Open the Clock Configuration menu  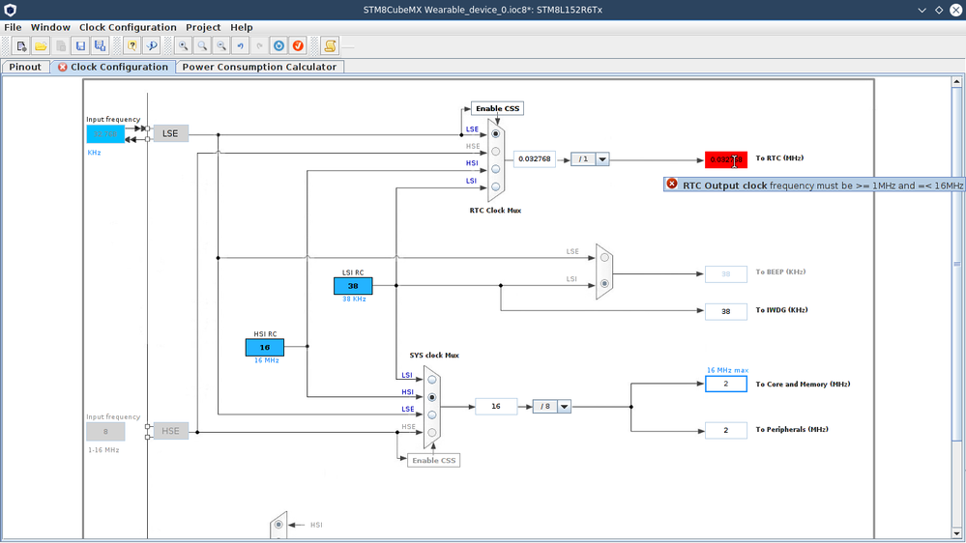[x=128, y=27]
